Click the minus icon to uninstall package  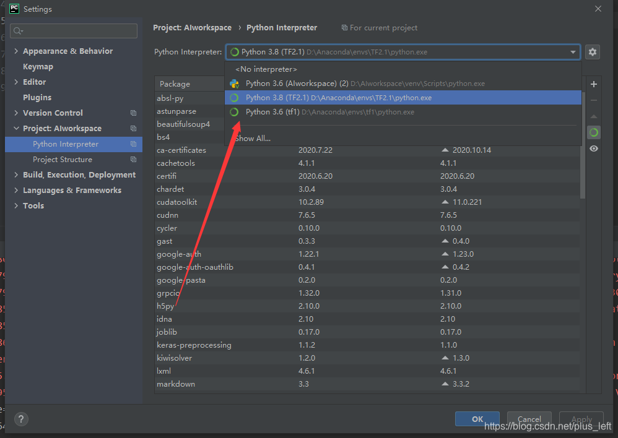[x=594, y=100]
